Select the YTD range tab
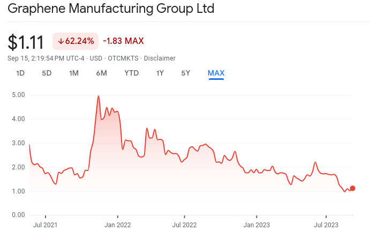 132,73
